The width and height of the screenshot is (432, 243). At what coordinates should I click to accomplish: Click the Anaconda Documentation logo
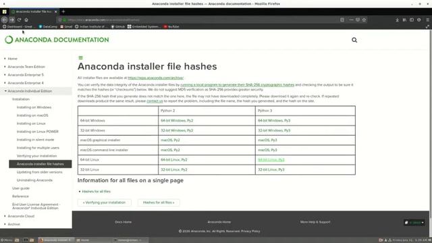click(57, 40)
